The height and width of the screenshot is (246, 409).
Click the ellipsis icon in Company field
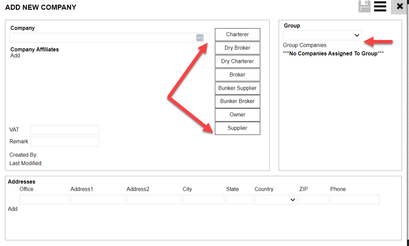[x=200, y=38]
